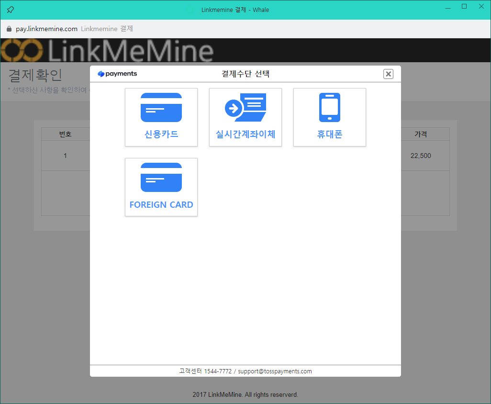
Task: Maximize the Whale browser window
Action: pos(464,7)
